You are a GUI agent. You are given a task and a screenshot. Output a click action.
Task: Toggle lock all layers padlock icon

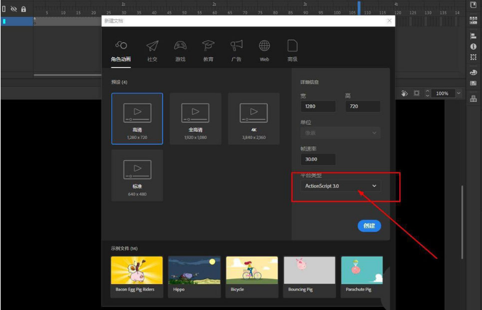click(24, 9)
